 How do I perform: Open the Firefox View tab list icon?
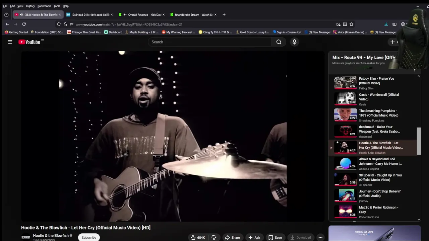tap(6, 15)
